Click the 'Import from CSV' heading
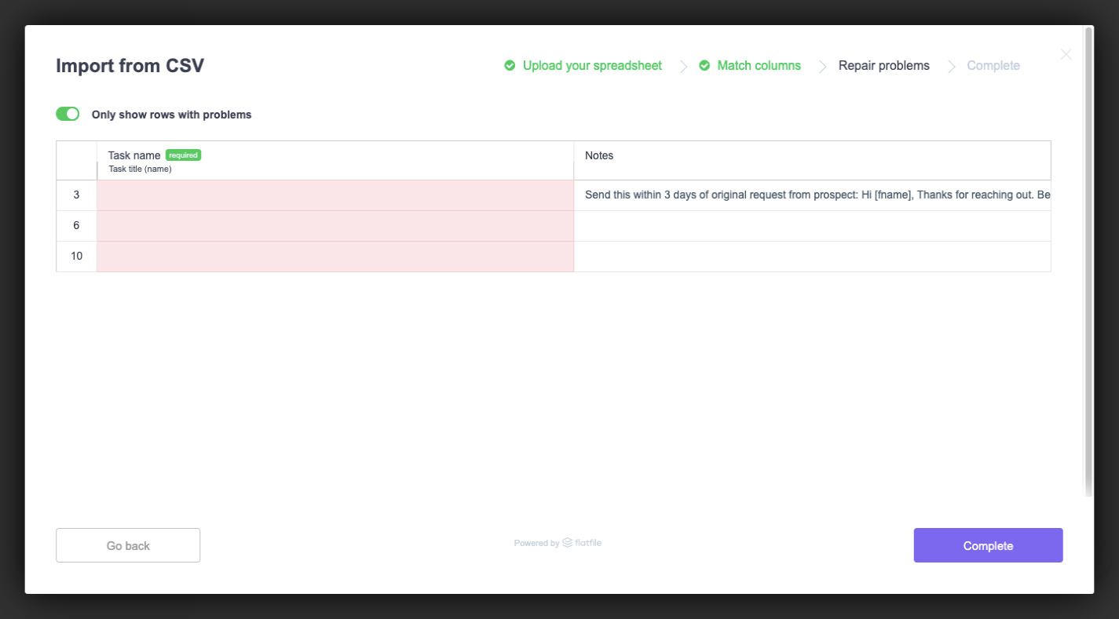 [130, 66]
